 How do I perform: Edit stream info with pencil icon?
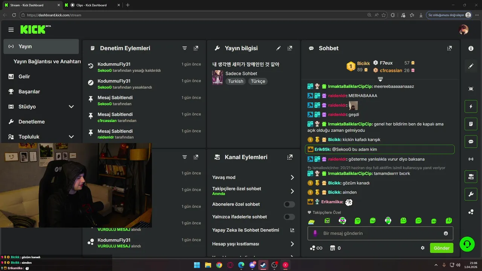(278, 48)
